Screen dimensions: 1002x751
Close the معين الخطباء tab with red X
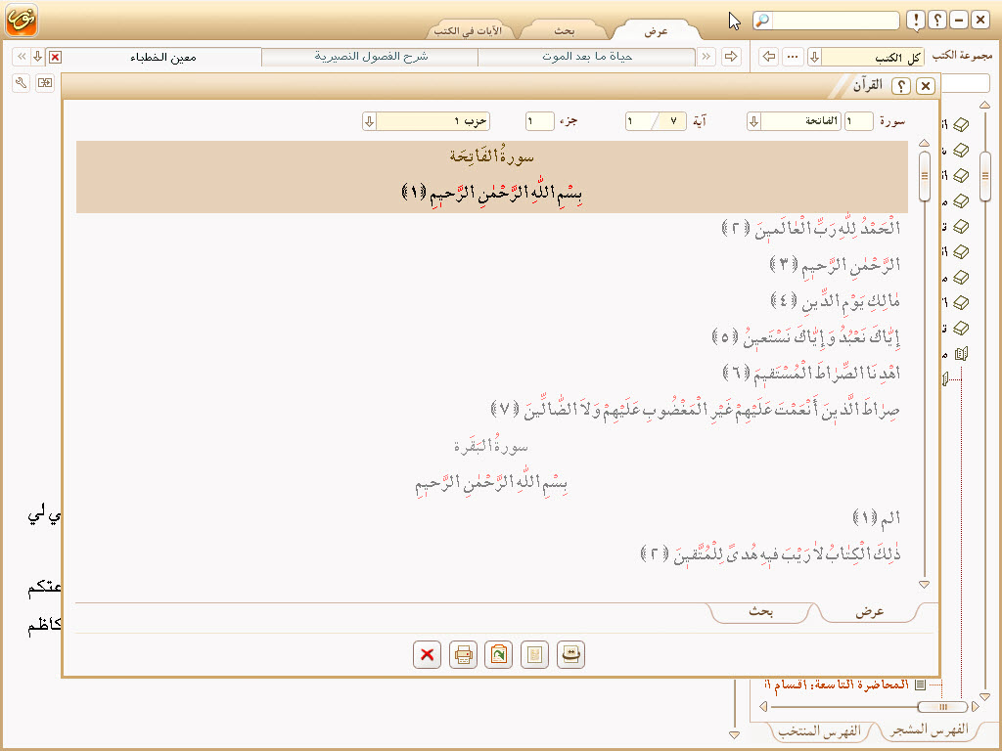tap(56, 58)
